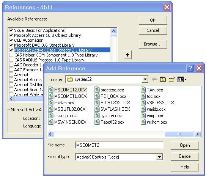Viewport: 206px width, 176px height.
Task: Click the SWFLASH.OCX file icon
Action: pos(97,109)
